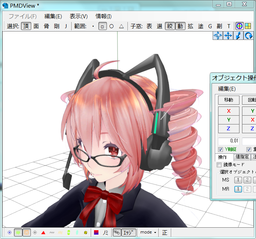
Task: Toggle the colored crosshair circle icon
Action: (239, 26)
